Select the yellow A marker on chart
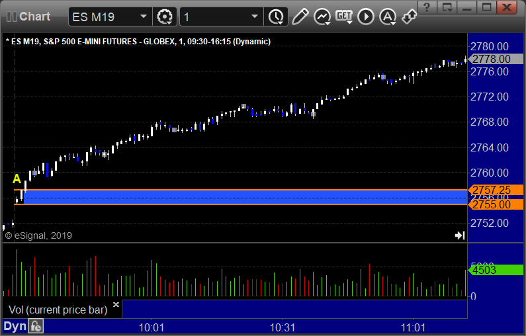Viewport: 526px width, 336px height. click(17, 179)
